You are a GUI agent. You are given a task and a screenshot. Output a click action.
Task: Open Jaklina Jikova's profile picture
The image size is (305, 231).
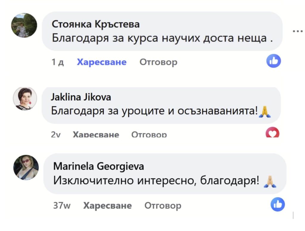[25, 99]
